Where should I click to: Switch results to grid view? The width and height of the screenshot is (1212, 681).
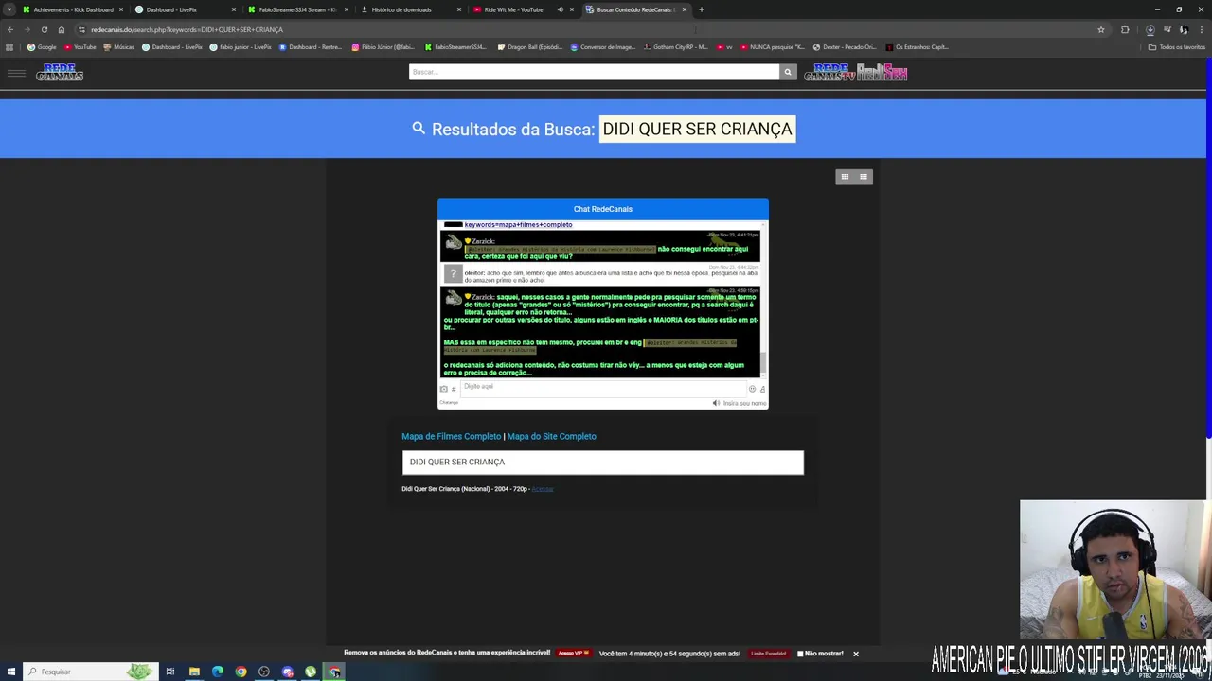pyautogui.click(x=845, y=177)
